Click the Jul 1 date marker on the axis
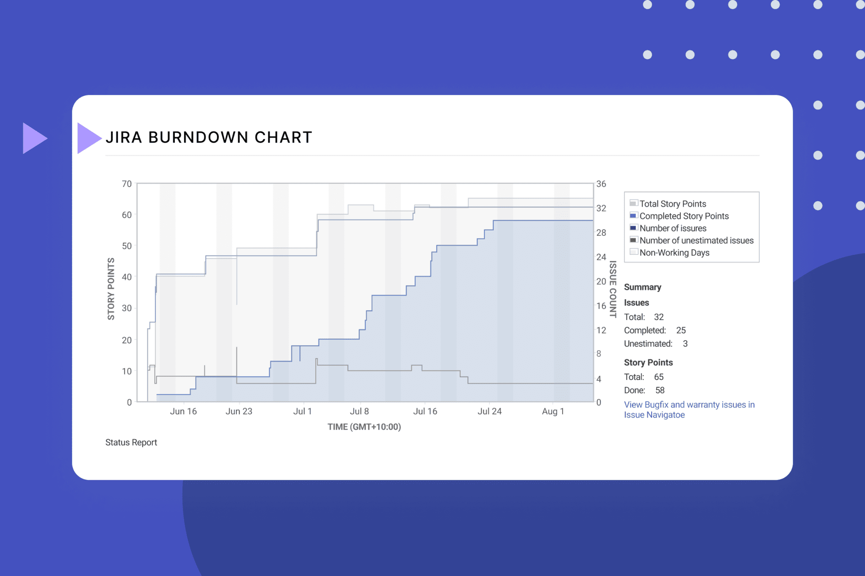The image size is (865, 576). pyautogui.click(x=302, y=411)
